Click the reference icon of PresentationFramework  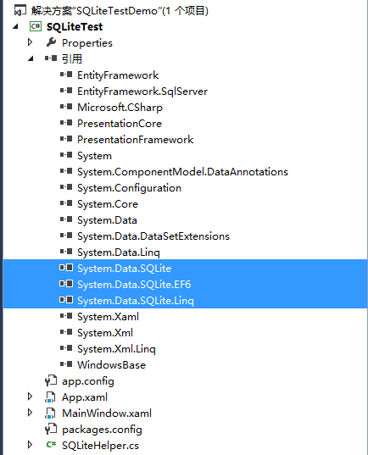point(66,139)
